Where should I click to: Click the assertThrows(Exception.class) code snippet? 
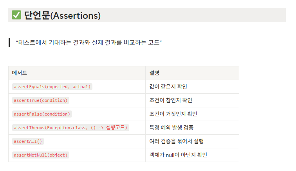point(70,128)
